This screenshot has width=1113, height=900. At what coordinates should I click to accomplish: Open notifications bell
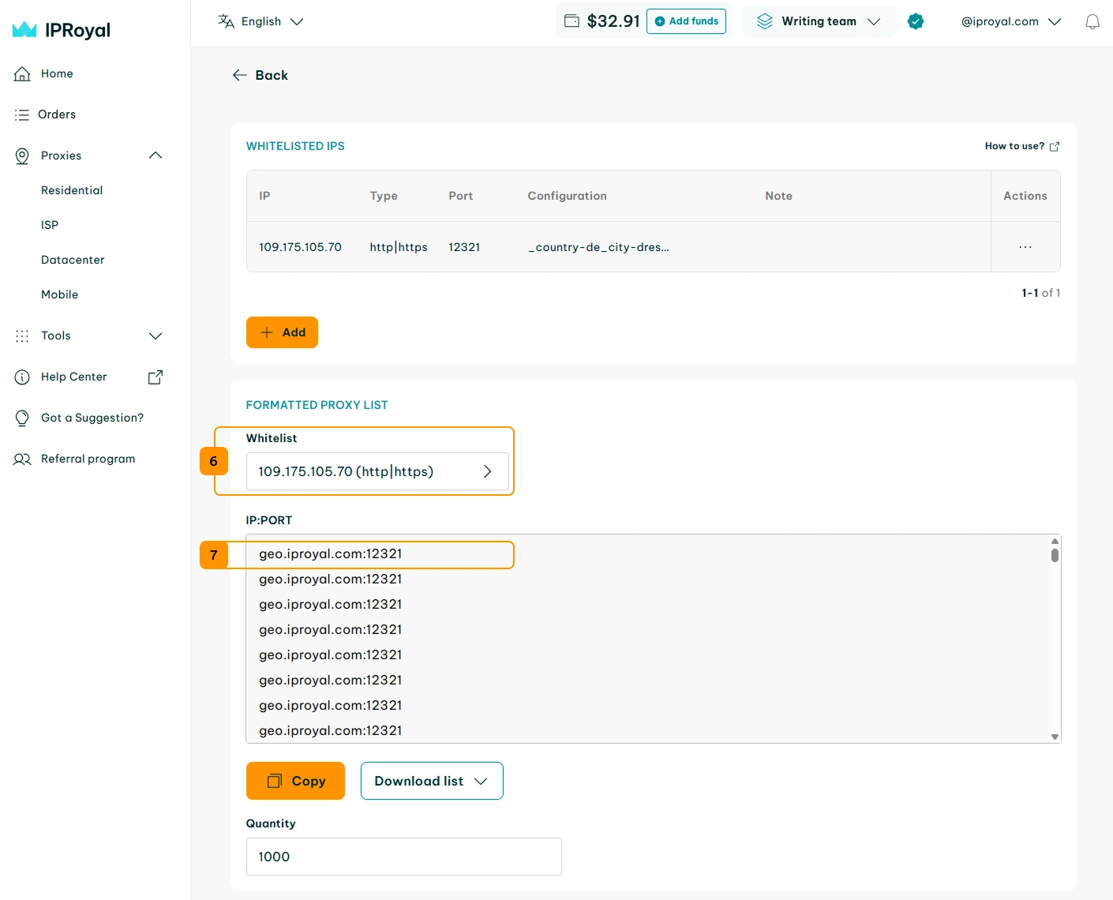click(1092, 21)
